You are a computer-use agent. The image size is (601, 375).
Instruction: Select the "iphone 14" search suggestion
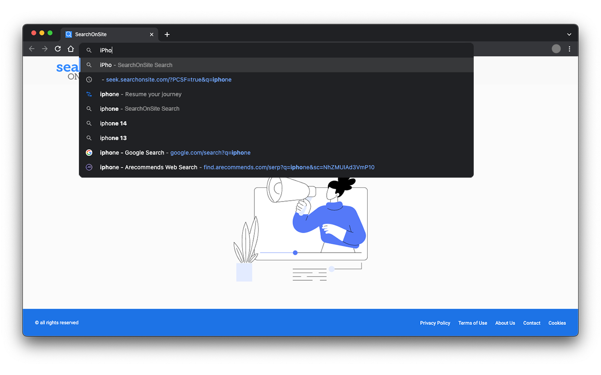[113, 123]
